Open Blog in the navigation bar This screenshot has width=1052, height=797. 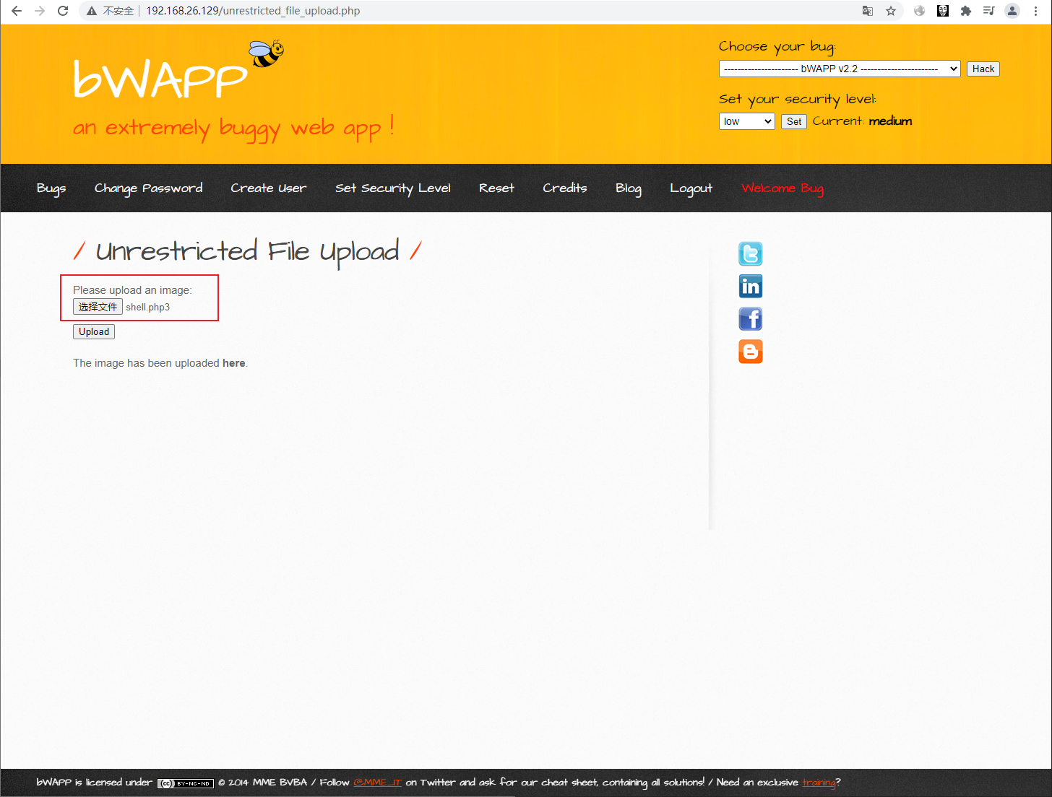pyautogui.click(x=629, y=188)
